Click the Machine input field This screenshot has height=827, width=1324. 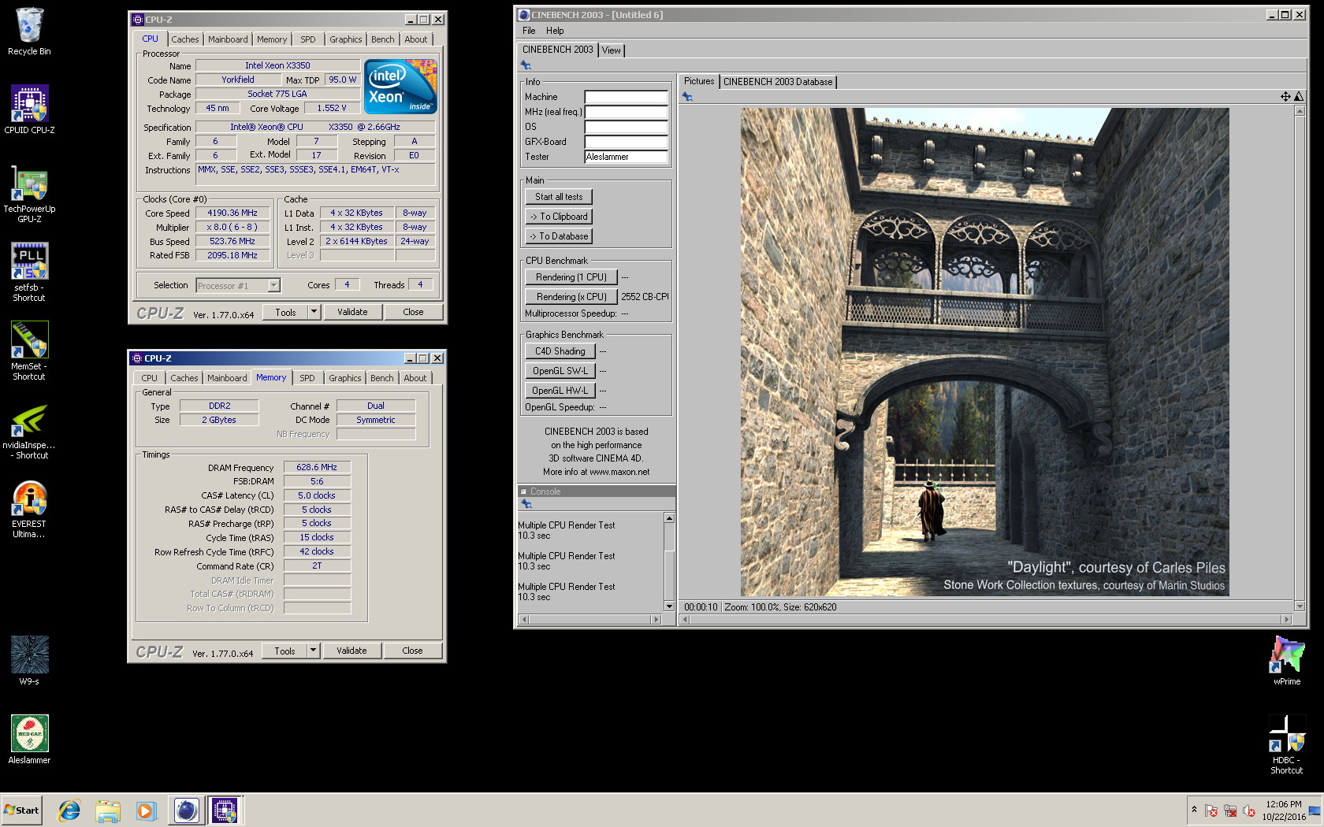tap(627, 97)
